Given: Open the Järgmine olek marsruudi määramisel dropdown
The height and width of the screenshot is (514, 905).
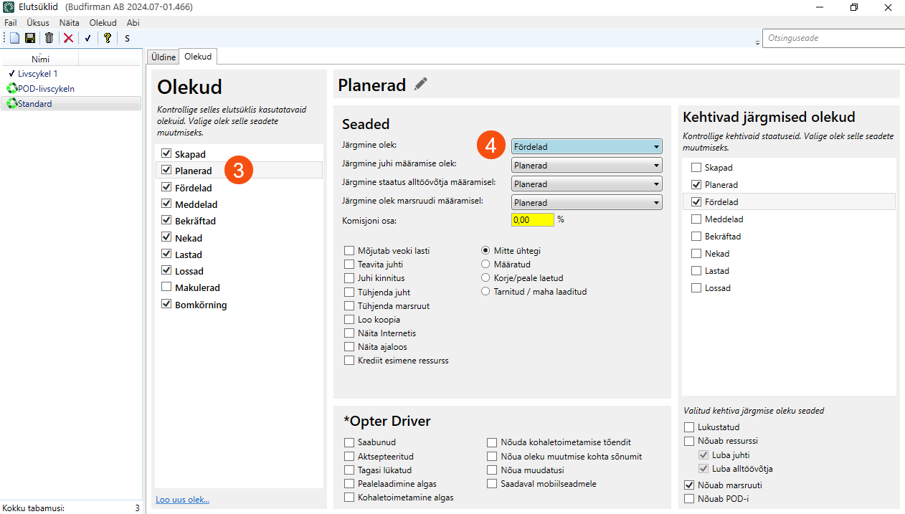Looking at the screenshot, I should pos(586,203).
